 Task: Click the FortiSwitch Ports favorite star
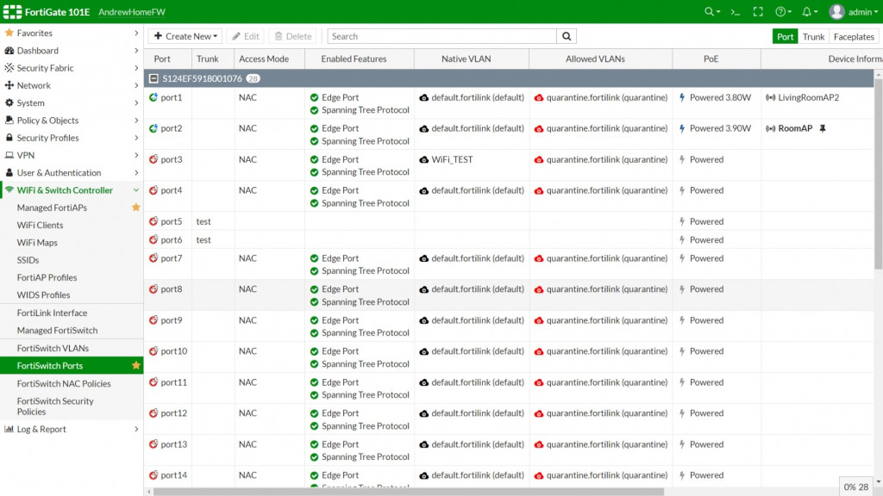135,365
